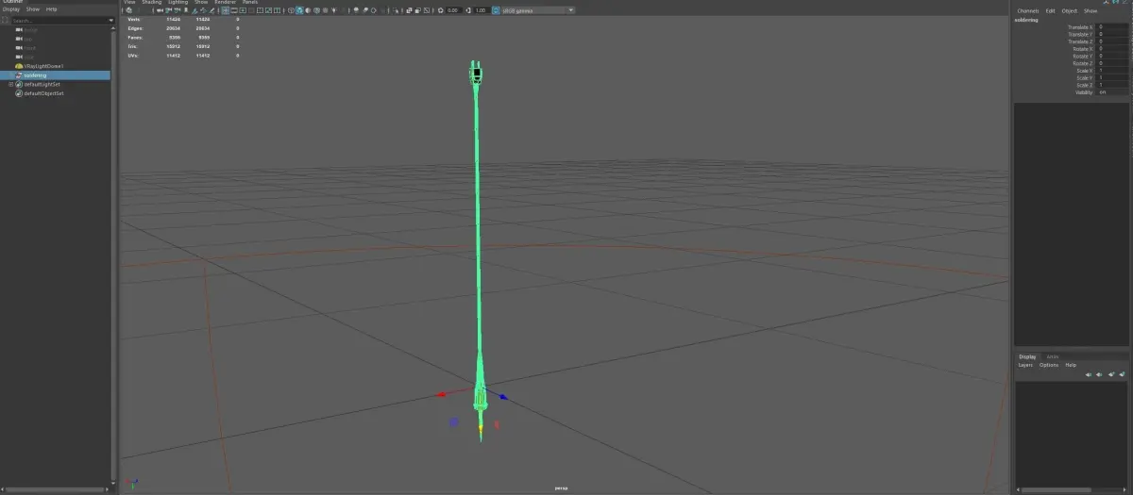Toggle use all lights bulb icon

[x=334, y=10]
